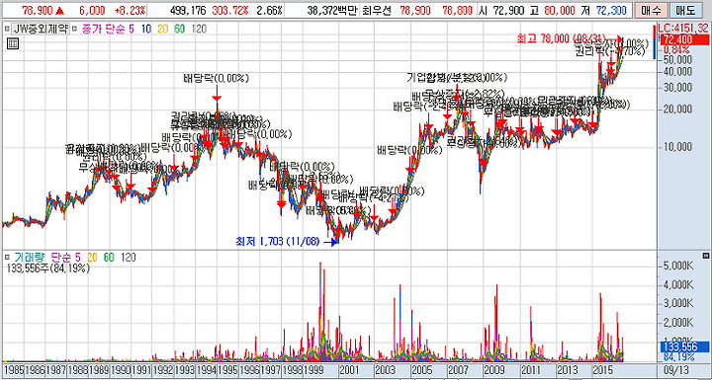This screenshot has width=712, height=380.
Task: Click the 매도 (sell) button
Action: pyautogui.click(x=685, y=10)
